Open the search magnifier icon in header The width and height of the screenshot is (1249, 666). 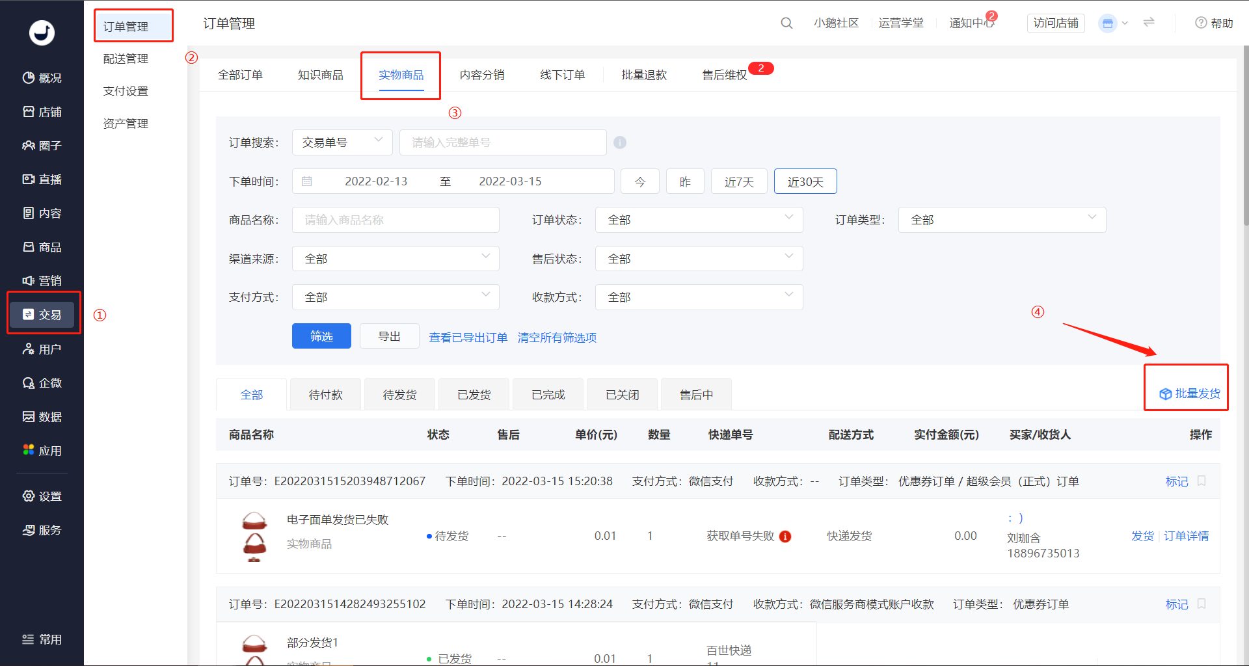point(786,23)
